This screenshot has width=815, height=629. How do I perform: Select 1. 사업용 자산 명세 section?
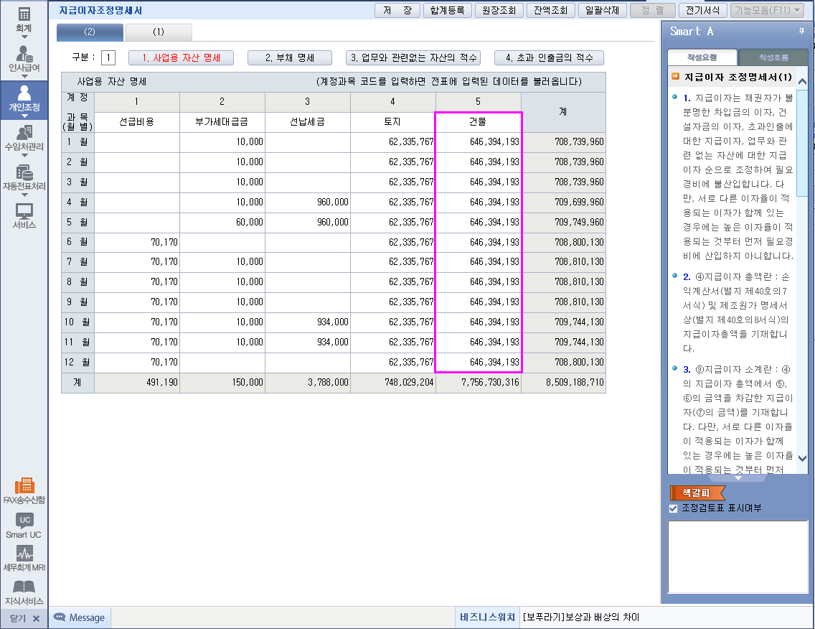click(181, 57)
